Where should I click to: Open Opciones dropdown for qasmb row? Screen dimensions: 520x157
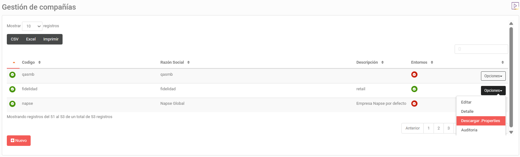pos(493,76)
